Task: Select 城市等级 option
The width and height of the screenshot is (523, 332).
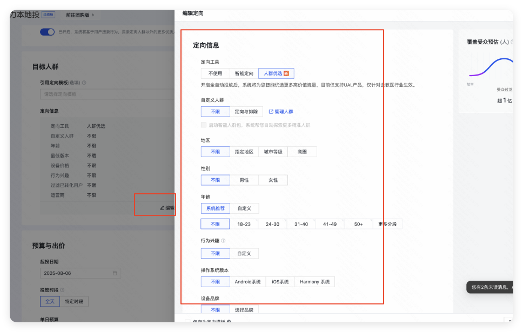Action: tap(273, 152)
